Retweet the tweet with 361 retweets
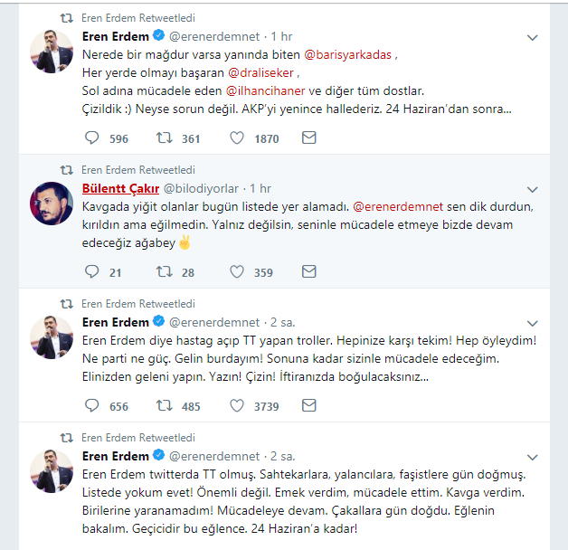Screen dimensions: 568x550 point(164,138)
